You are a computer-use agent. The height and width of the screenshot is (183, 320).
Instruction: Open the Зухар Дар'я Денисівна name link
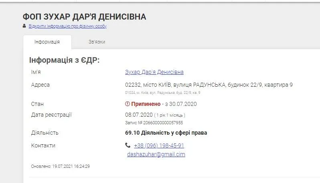click(x=154, y=72)
